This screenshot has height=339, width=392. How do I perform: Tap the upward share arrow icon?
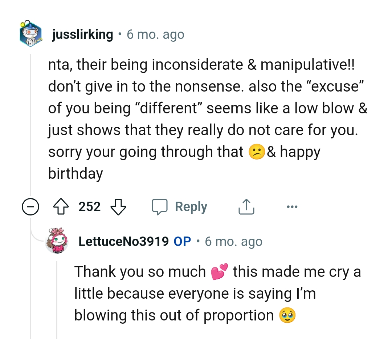[246, 206]
